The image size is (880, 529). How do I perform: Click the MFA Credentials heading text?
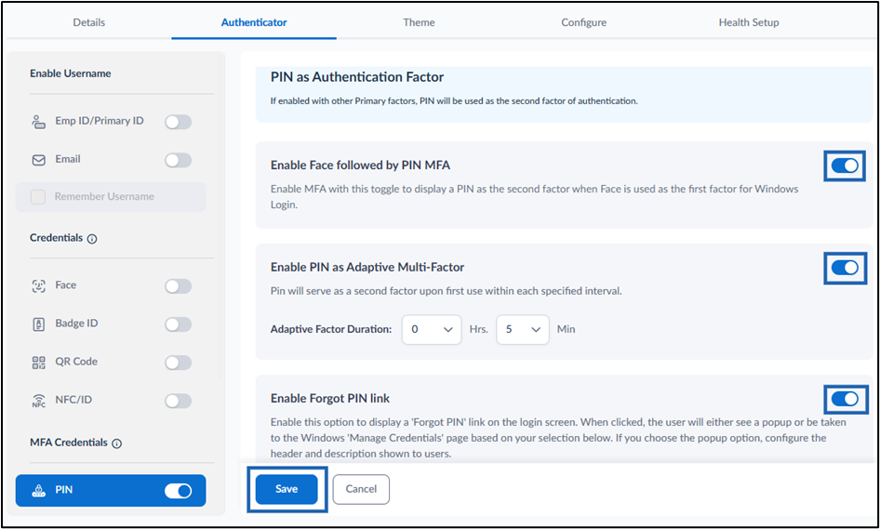[x=69, y=443]
